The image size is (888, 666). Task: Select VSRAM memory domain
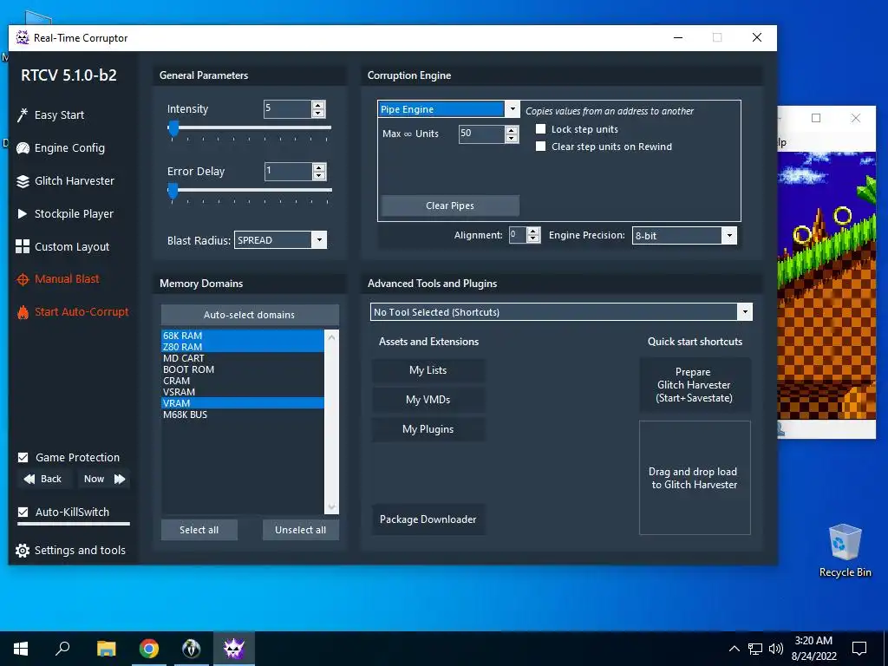tap(243, 392)
